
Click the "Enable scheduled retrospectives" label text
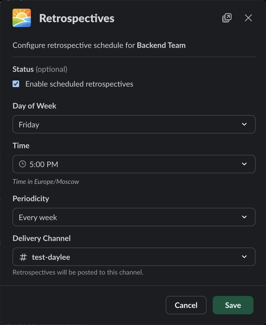coord(79,84)
